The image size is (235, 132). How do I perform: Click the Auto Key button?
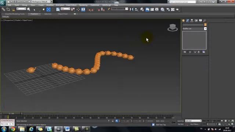coord(180,121)
